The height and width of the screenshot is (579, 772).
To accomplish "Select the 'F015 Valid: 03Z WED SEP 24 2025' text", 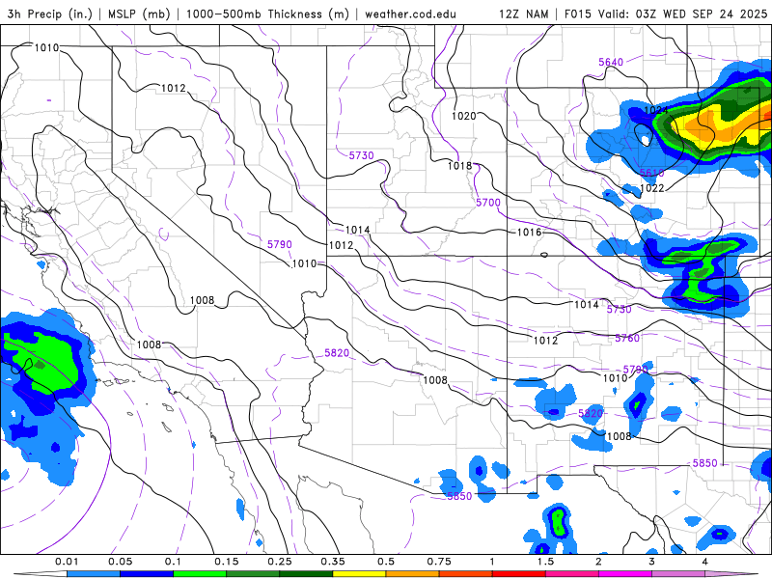I will 666,14.
